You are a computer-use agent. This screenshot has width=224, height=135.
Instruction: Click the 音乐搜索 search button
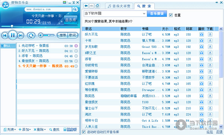click(157, 13)
